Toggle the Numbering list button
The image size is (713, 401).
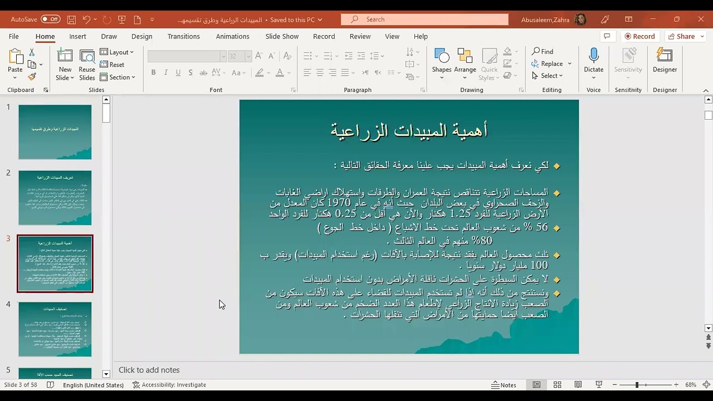click(x=327, y=56)
